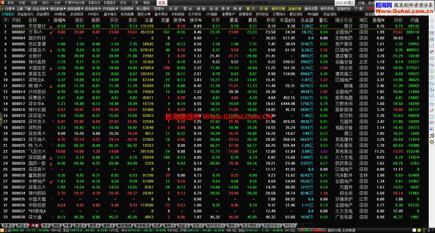Click the scroll-down arrow icon in right sidebar
Screen dimensions: 435x233
[432, 27]
